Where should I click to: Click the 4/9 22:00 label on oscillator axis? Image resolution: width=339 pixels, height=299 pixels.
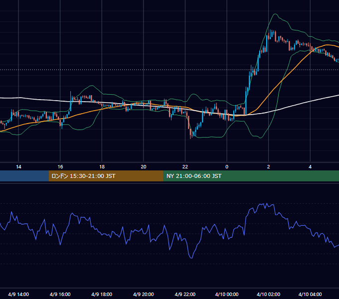click(x=185, y=294)
